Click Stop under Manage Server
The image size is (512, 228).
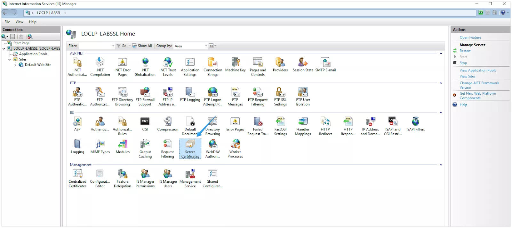coord(463,63)
